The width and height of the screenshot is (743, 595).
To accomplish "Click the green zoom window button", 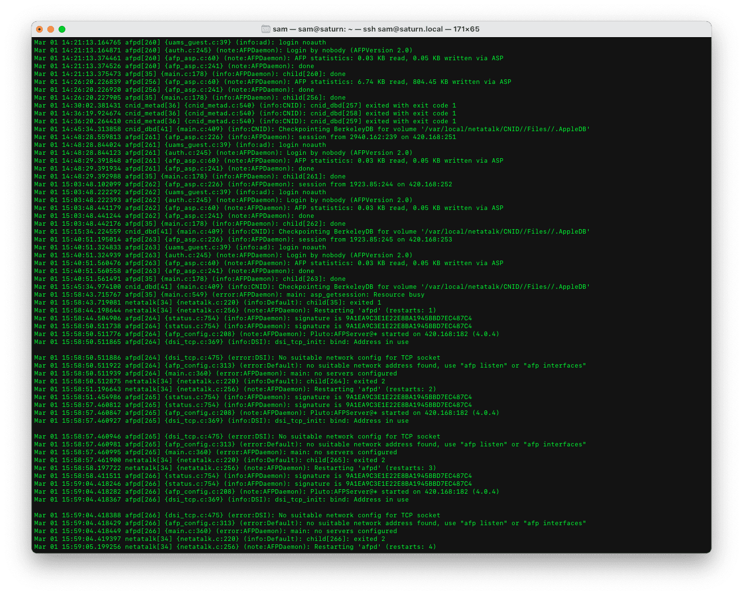I will 62,29.
